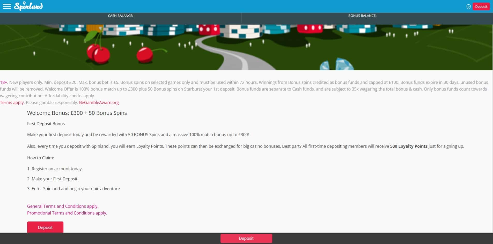Click the Welcome Bonus heading
493x244 pixels.
(x=77, y=113)
